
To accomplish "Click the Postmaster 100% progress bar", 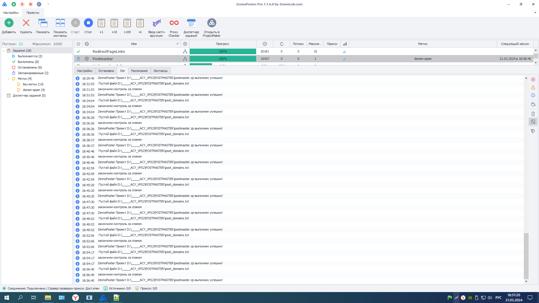I will tap(223, 59).
